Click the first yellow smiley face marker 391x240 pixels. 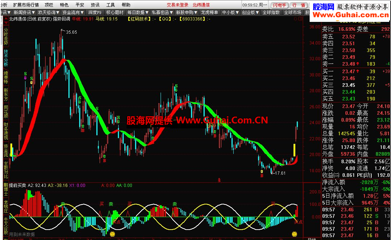click(x=113, y=234)
